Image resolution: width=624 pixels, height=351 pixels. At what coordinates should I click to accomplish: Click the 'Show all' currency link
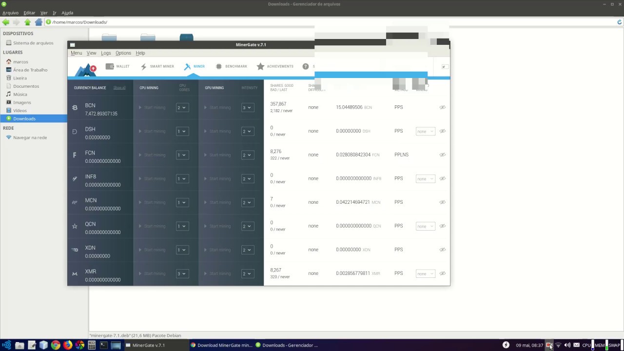tap(119, 88)
